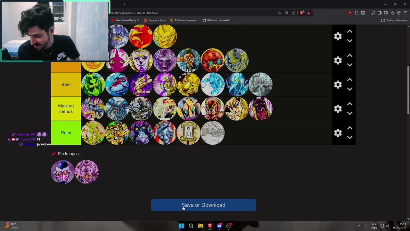The image size is (410, 231).
Task: Open the GitHub Releases bookmark
Action: [x=217, y=20]
